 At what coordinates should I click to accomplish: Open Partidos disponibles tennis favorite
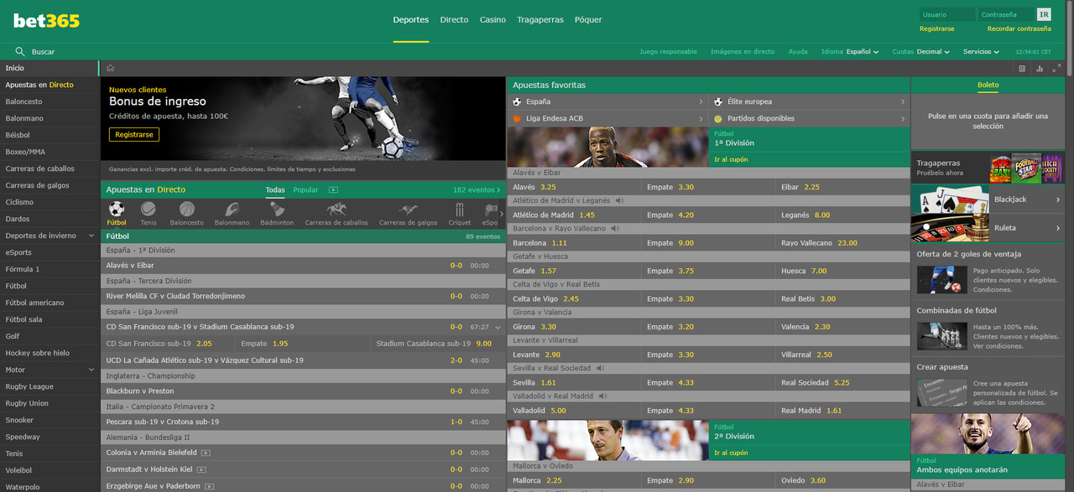810,118
